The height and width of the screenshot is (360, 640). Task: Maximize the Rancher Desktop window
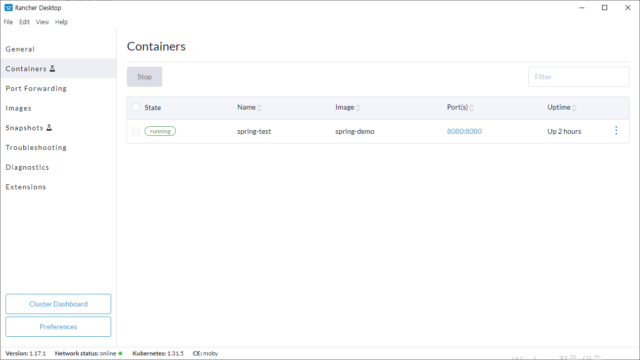click(x=605, y=8)
